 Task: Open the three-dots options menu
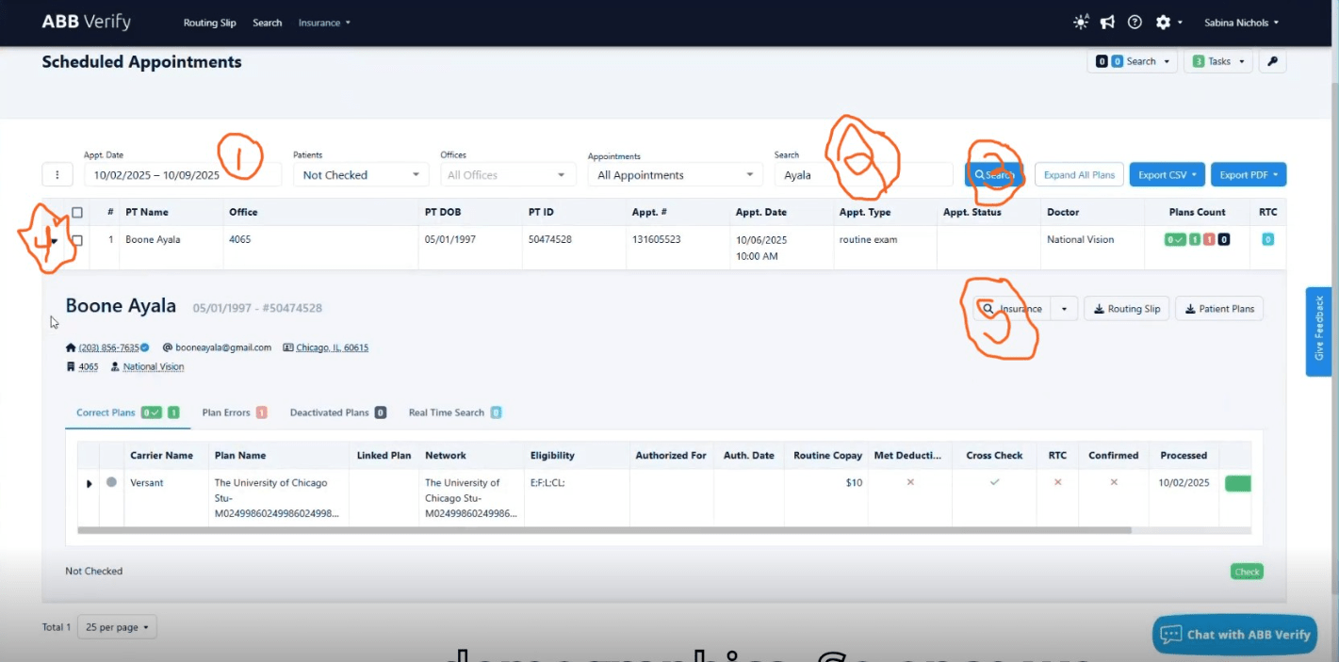[57, 174]
